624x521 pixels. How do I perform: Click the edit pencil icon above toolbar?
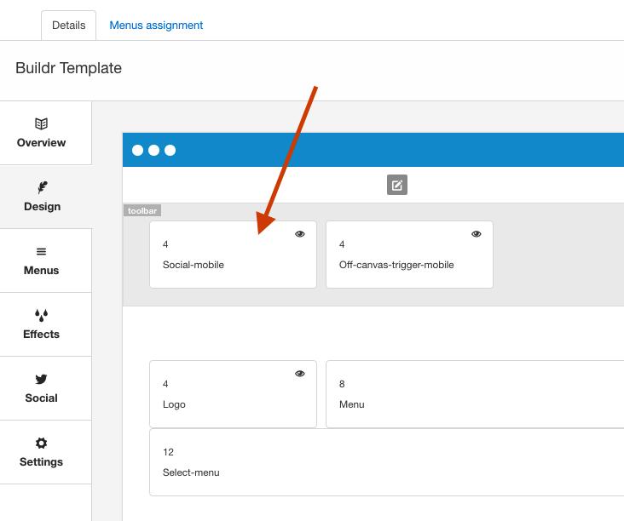click(397, 185)
